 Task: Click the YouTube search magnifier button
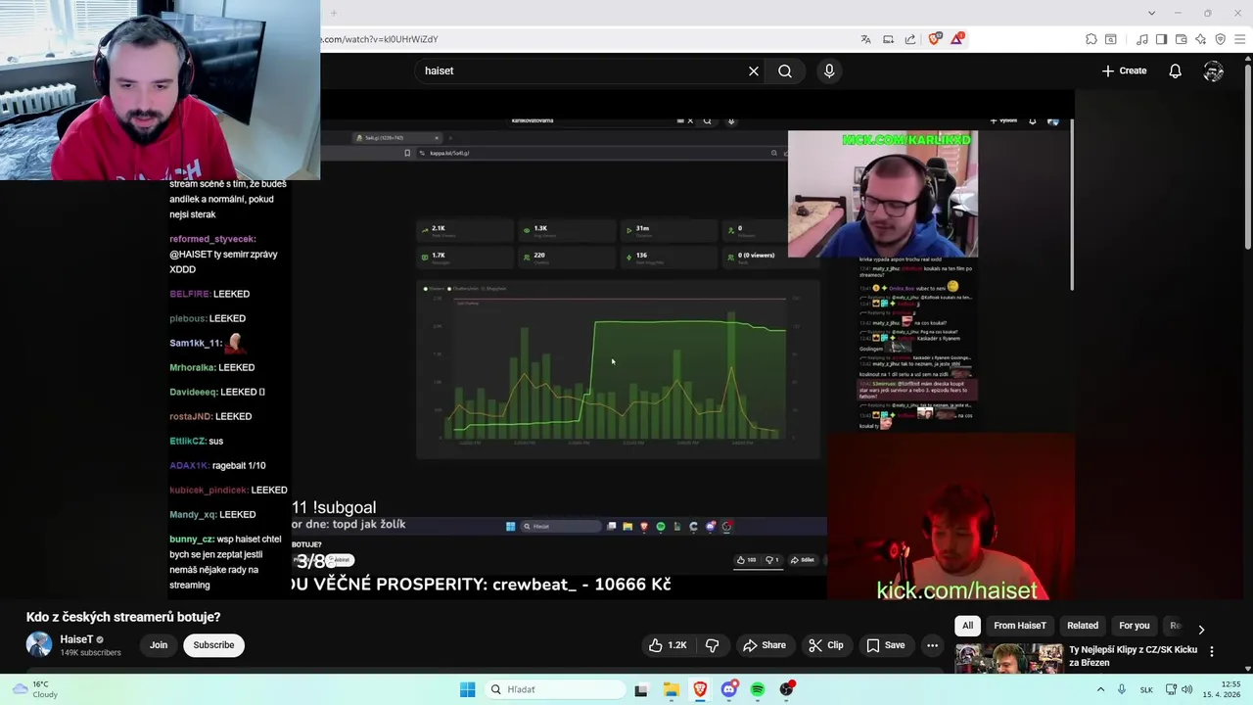pyautogui.click(x=785, y=70)
